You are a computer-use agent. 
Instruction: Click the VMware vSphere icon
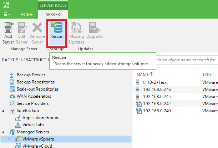pyautogui.click(x=18, y=139)
